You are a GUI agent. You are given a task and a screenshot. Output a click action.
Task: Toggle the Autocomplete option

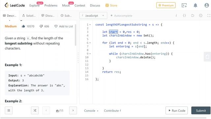point(121,16)
